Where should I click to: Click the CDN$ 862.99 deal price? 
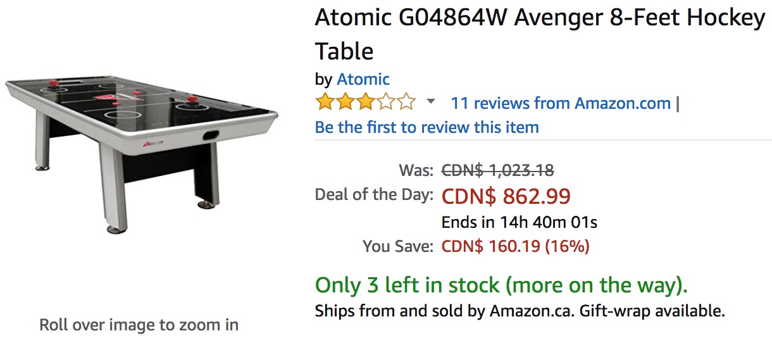(x=506, y=196)
